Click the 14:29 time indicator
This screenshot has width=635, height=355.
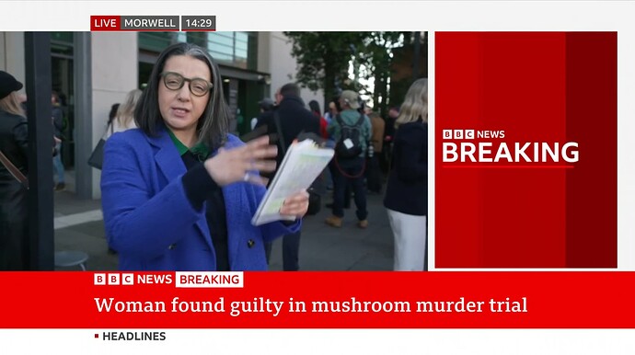pyautogui.click(x=199, y=23)
